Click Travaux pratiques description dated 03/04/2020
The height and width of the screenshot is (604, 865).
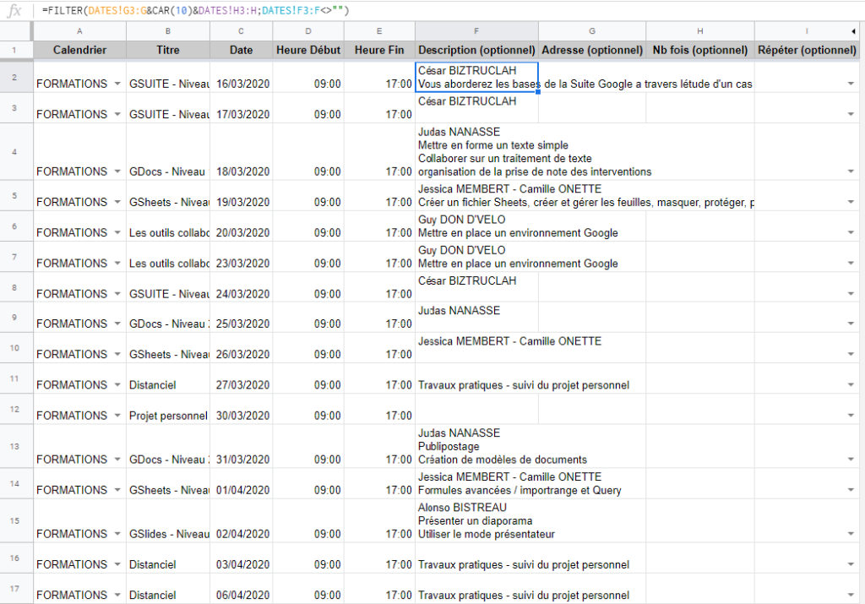(476, 558)
